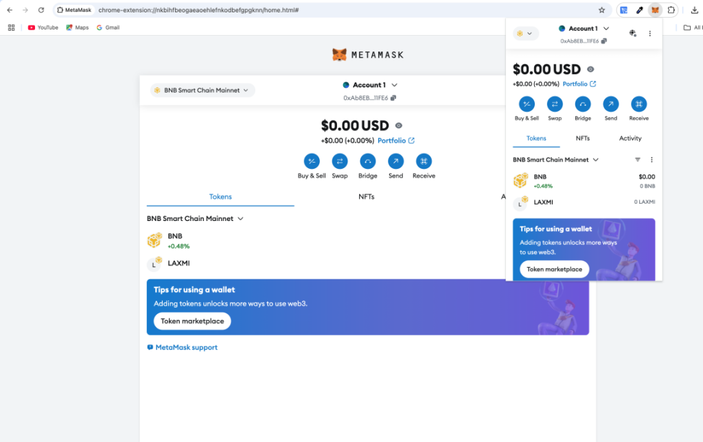Bookmark this page with the star icon
Screen dimensions: 703x442
(601, 10)
